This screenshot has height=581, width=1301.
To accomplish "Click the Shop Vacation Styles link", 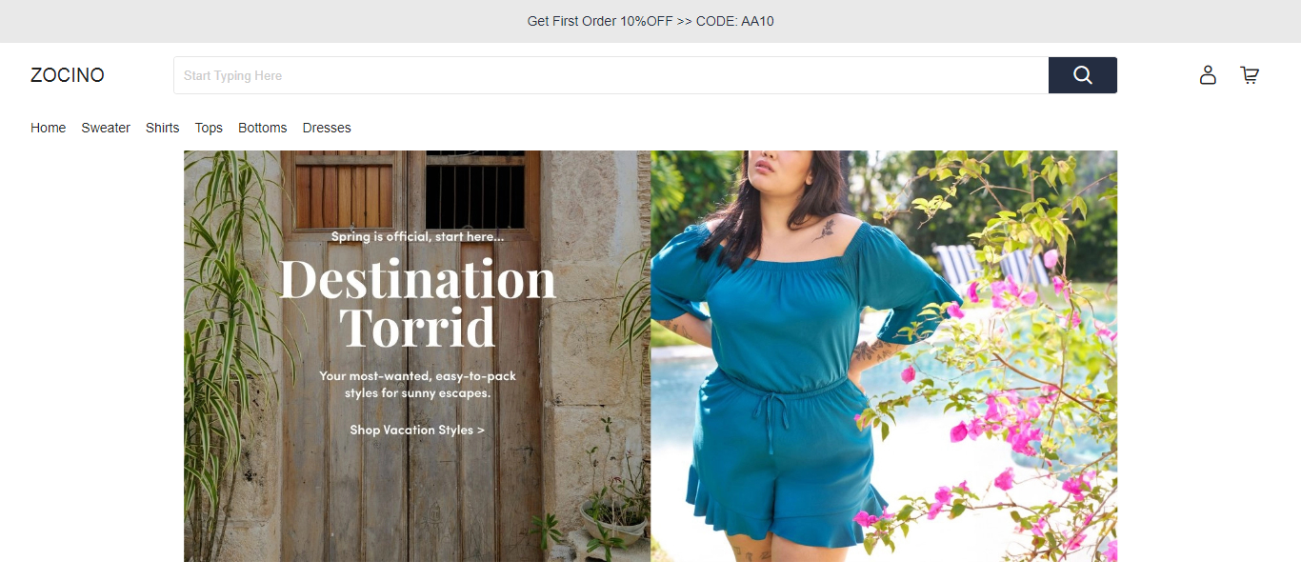I will click(x=417, y=430).
